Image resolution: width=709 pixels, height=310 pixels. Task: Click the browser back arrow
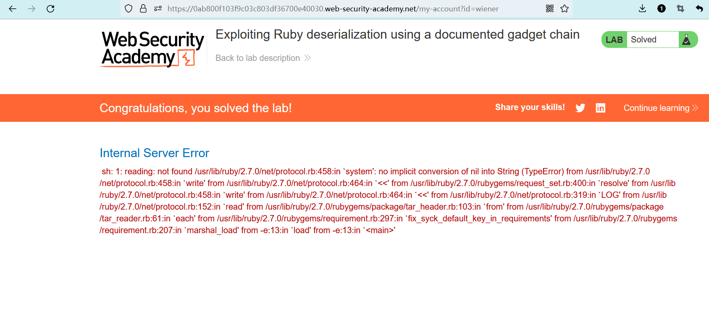click(x=13, y=9)
